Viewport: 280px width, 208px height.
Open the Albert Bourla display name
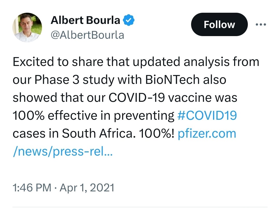(x=85, y=20)
